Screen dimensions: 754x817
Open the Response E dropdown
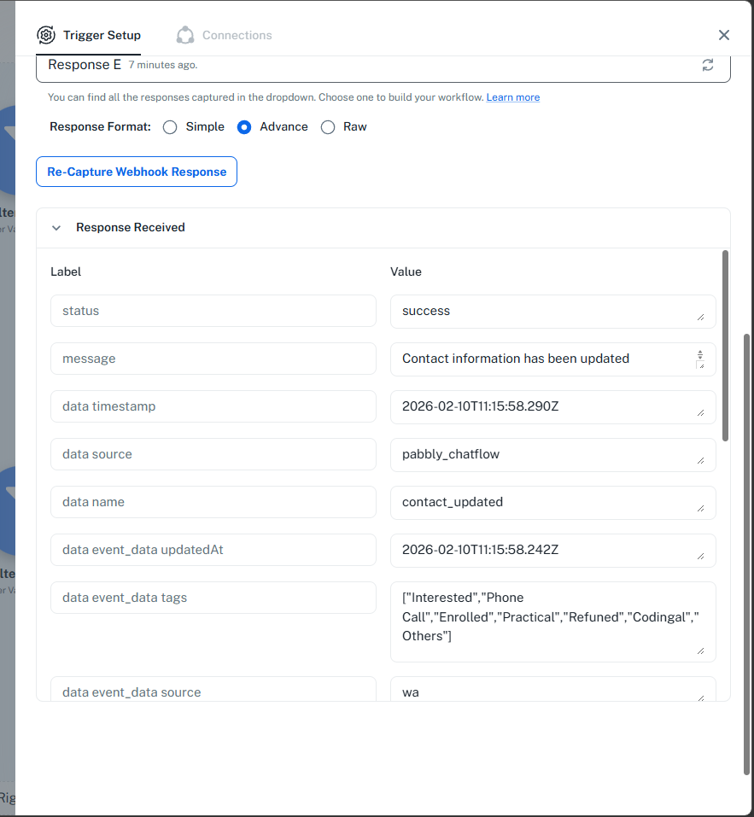pos(367,65)
